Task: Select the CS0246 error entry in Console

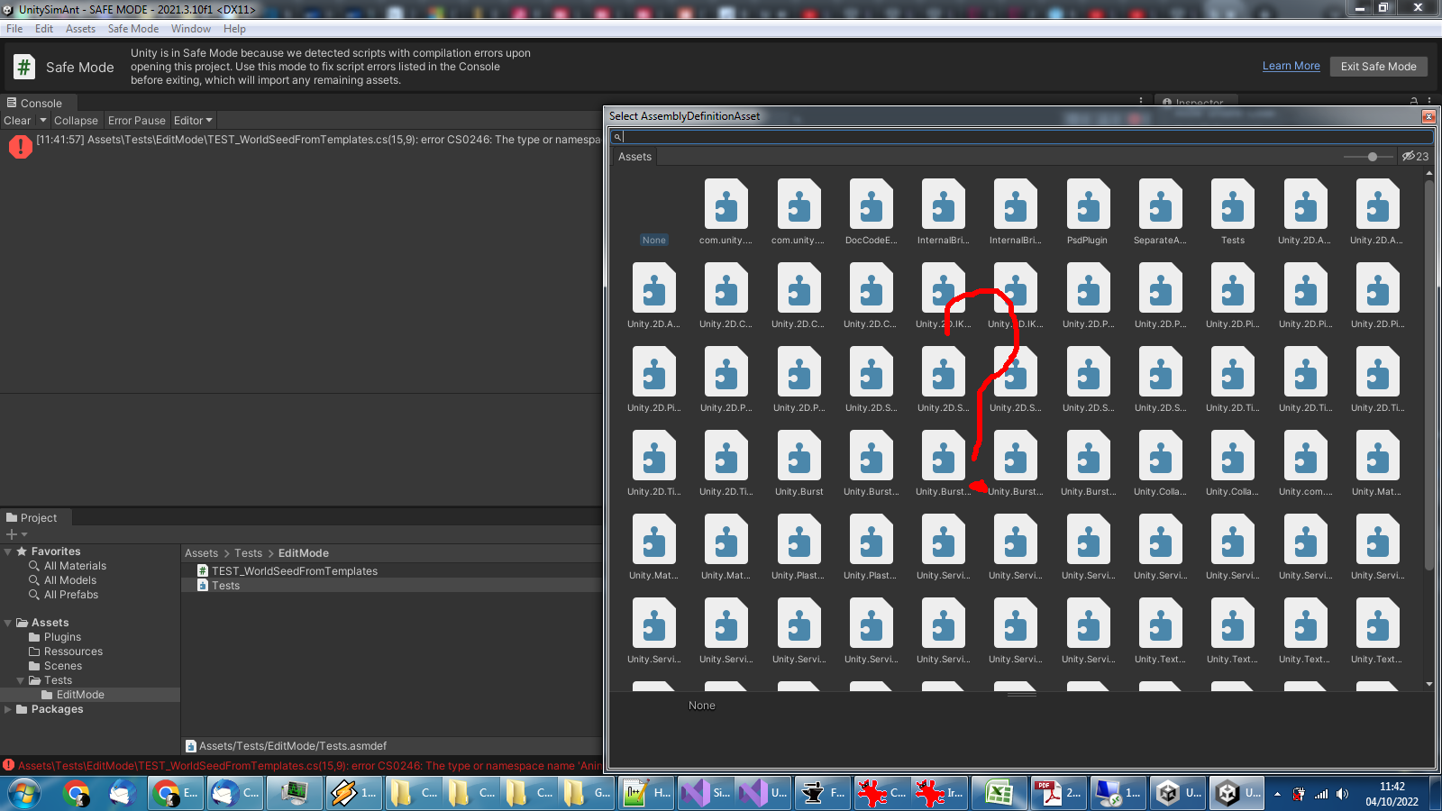Action: [x=301, y=145]
